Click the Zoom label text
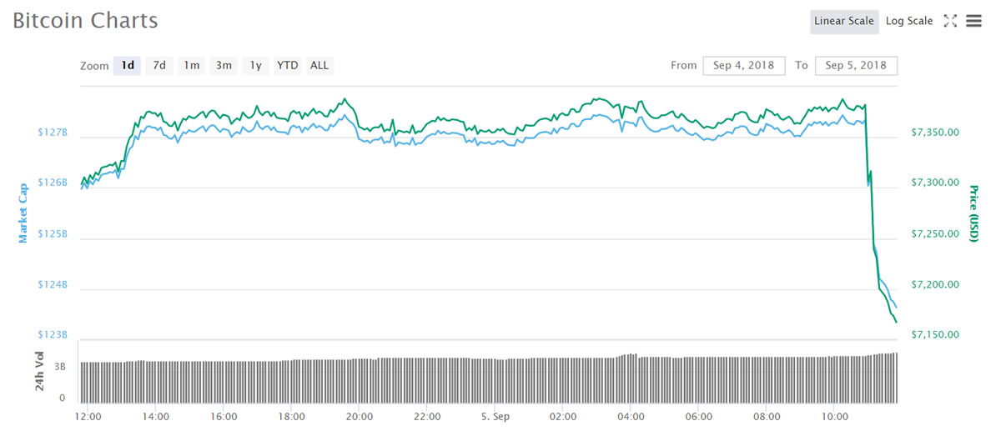The image size is (1001, 436). (x=94, y=66)
